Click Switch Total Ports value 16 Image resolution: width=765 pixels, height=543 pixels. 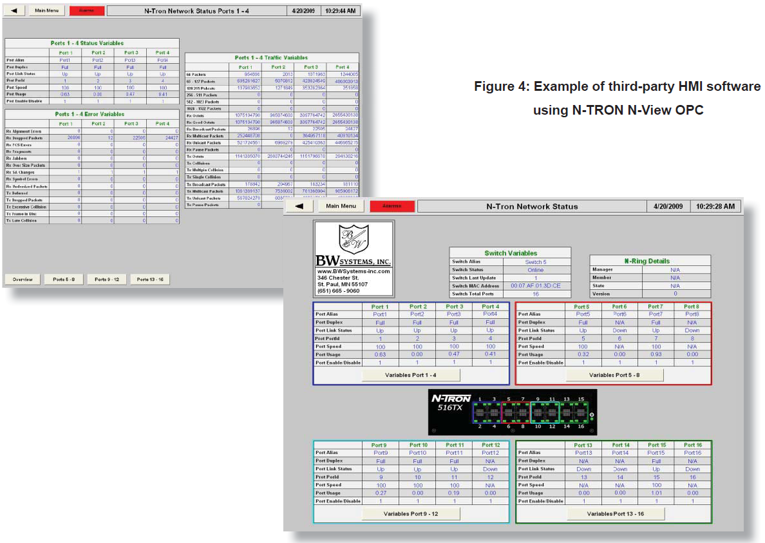[536, 294]
